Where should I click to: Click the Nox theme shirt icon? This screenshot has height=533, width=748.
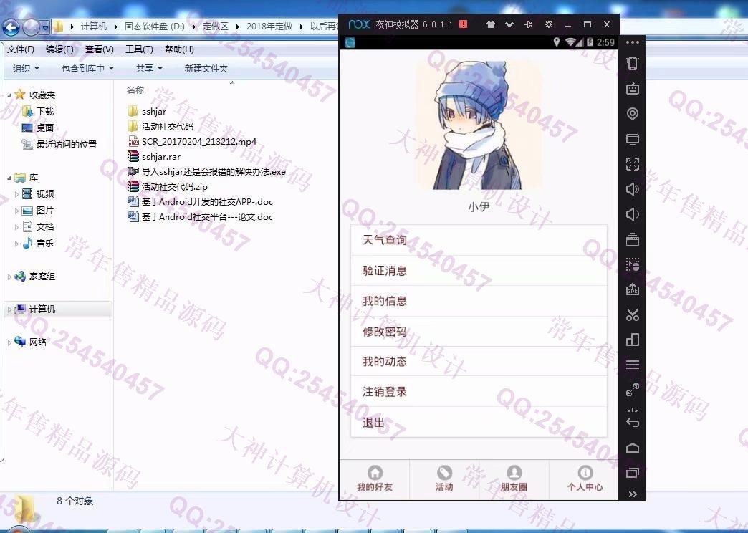coord(490,24)
